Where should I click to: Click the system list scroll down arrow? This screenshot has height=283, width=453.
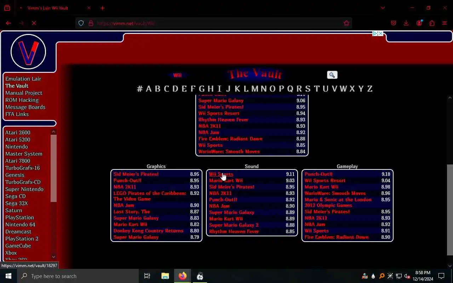click(x=53, y=257)
